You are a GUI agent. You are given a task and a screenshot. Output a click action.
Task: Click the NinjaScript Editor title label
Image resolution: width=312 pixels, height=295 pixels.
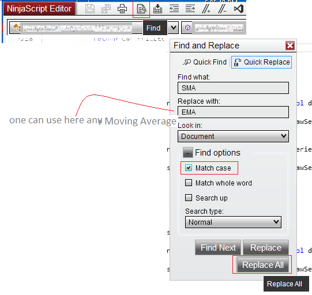point(39,9)
